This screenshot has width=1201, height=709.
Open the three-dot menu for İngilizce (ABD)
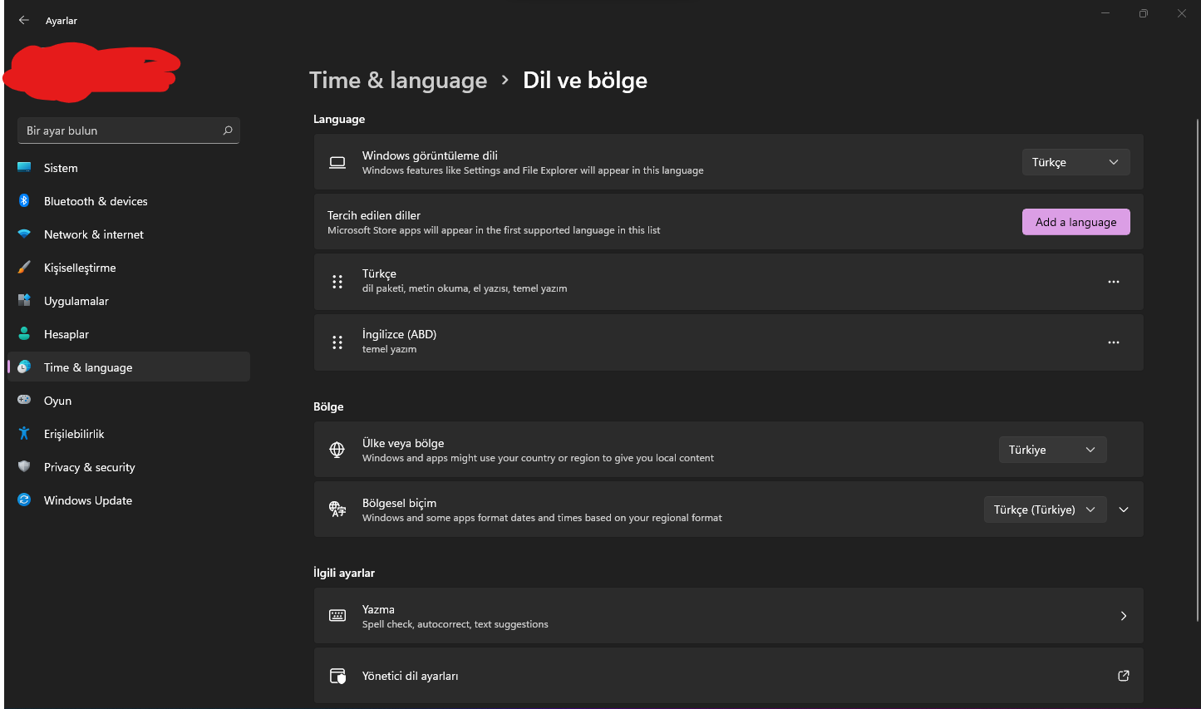tap(1113, 342)
